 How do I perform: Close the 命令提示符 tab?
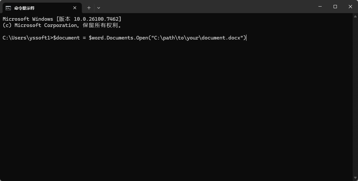tap(75, 8)
